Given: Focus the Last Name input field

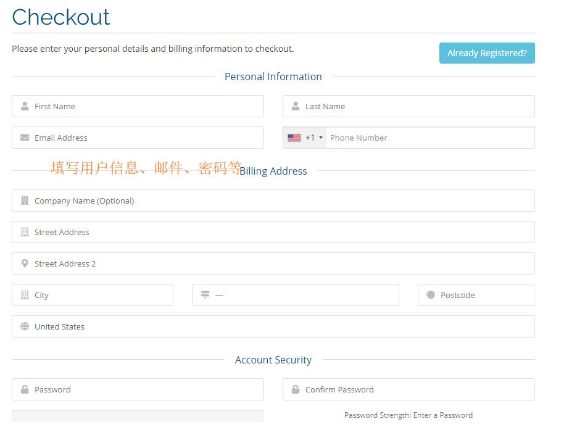Looking at the screenshot, I should tap(413, 106).
